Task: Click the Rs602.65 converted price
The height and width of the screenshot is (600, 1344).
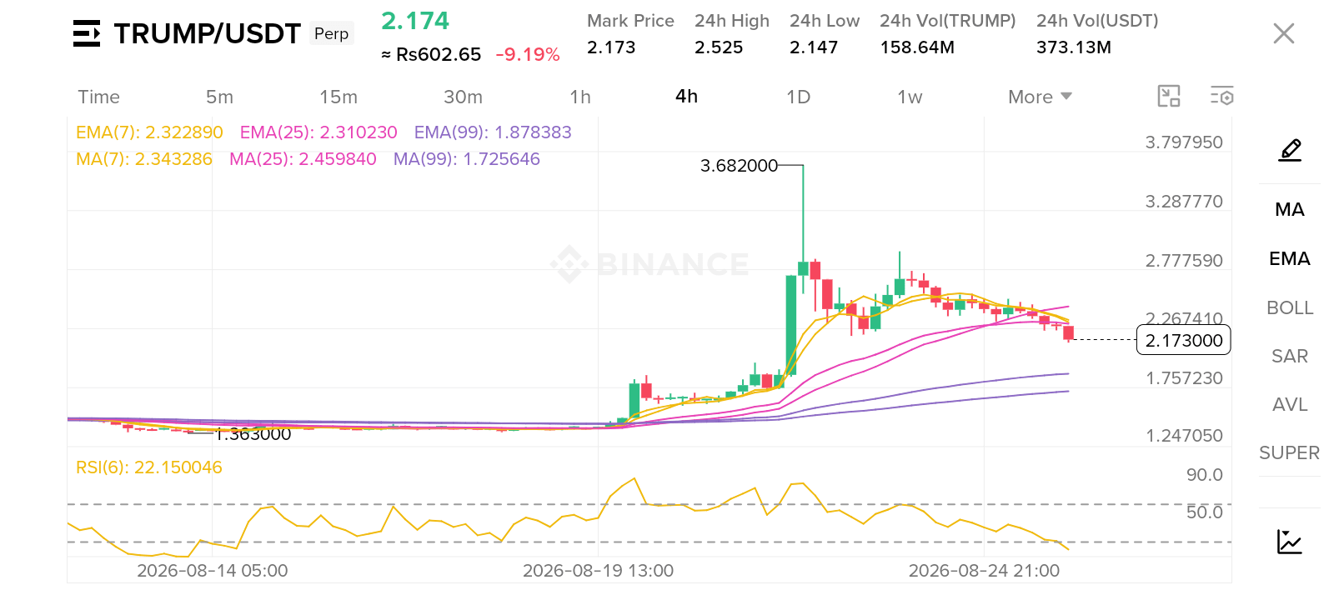Action: (x=439, y=55)
